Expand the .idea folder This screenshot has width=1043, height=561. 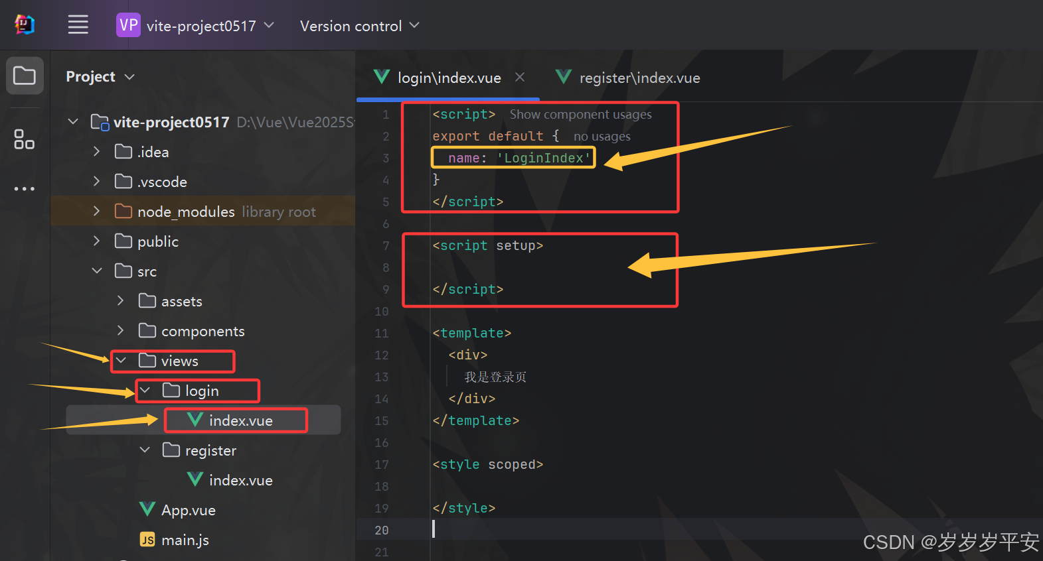click(97, 151)
